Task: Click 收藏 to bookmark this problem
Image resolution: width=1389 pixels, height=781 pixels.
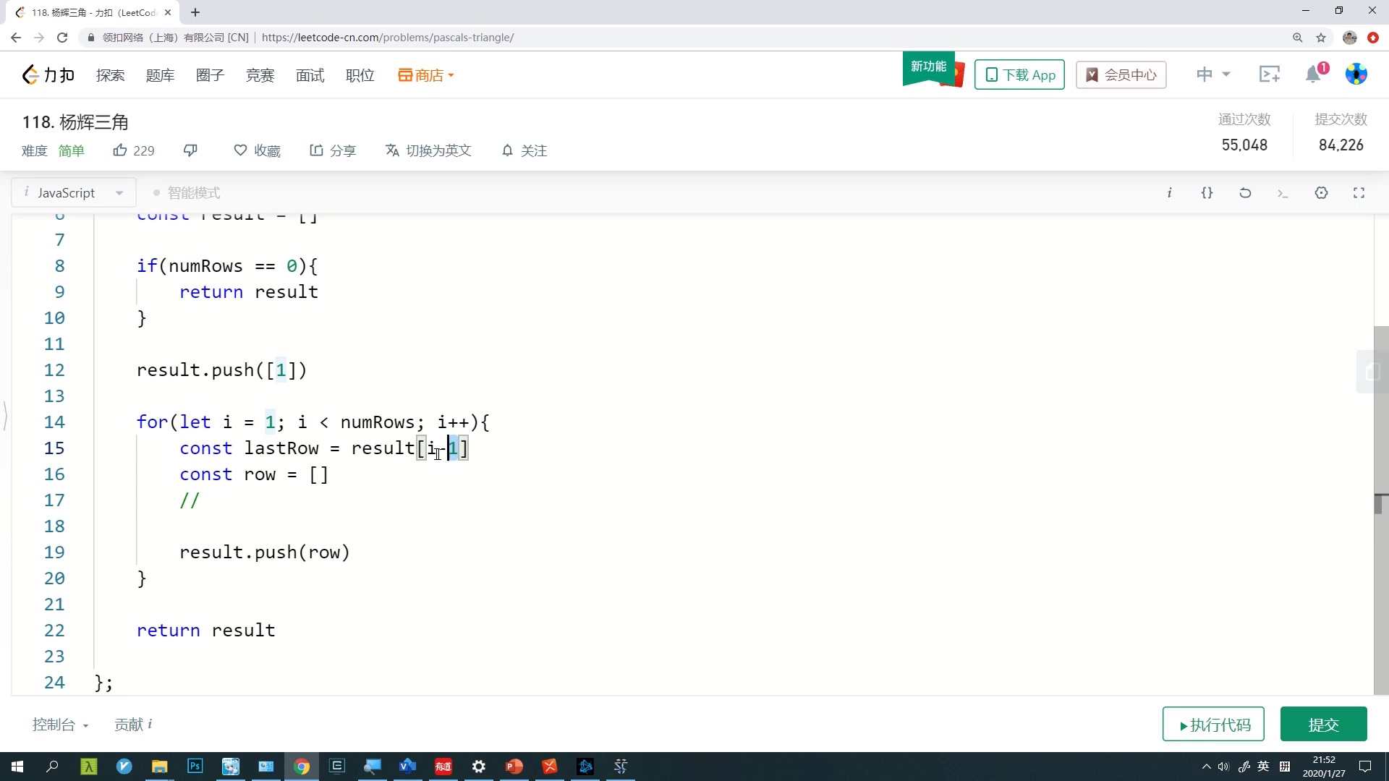Action: click(x=258, y=150)
